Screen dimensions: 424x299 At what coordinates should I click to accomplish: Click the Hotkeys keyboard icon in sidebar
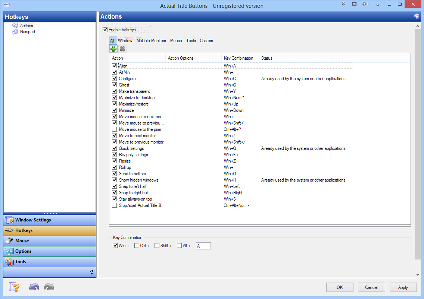(9, 230)
